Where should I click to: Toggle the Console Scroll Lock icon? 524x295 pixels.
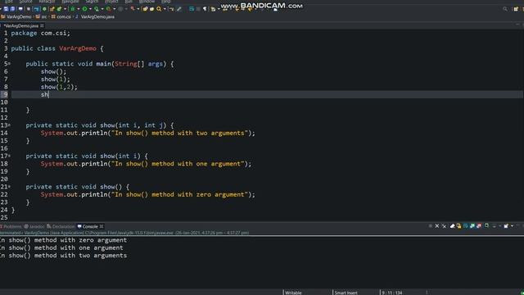click(x=458, y=226)
